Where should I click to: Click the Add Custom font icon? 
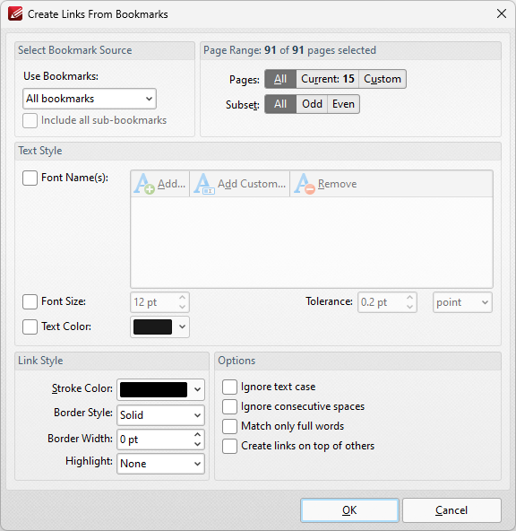[x=204, y=184]
